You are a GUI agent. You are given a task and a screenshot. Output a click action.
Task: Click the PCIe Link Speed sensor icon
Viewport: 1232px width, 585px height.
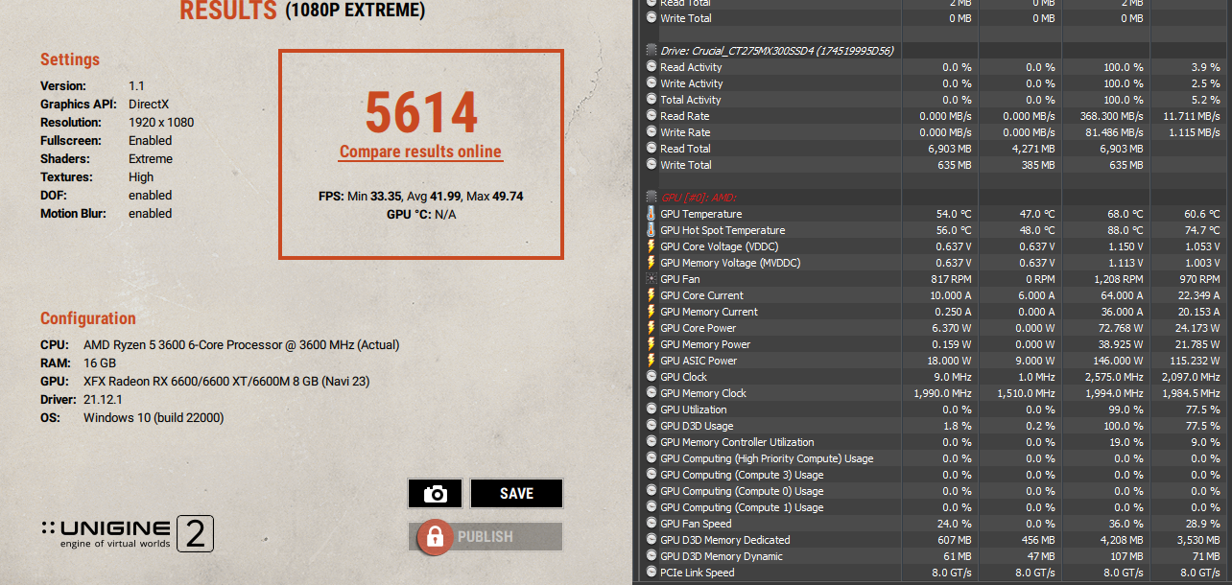[x=652, y=573]
